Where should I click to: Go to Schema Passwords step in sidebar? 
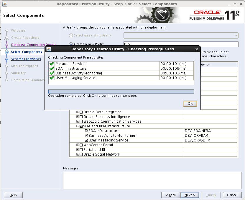click(26, 59)
